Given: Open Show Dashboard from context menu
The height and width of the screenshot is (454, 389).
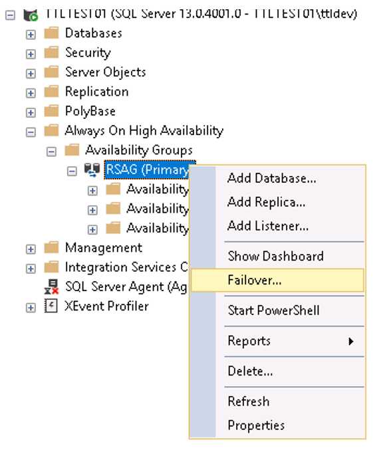Looking at the screenshot, I should [277, 256].
